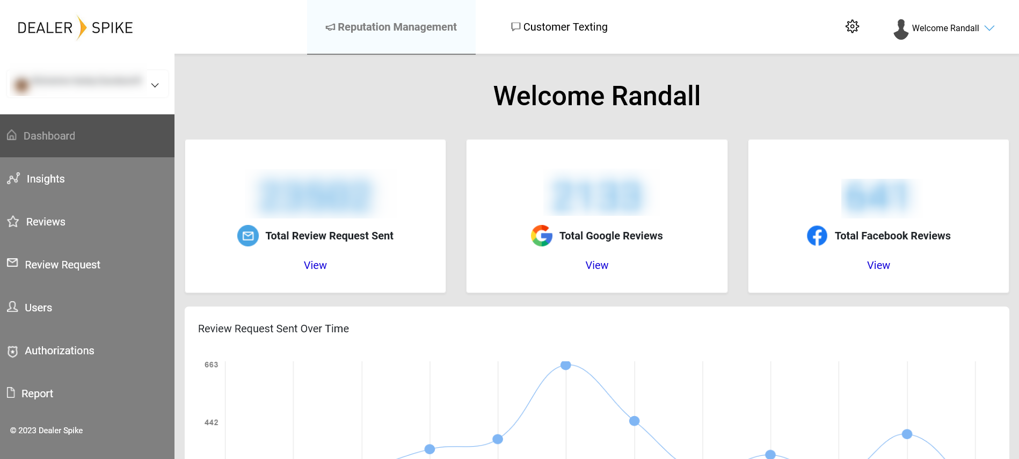Click the Total Google Reviews label
The height and width of the screenshot is (459, 1019).
(x=611, y=236)
